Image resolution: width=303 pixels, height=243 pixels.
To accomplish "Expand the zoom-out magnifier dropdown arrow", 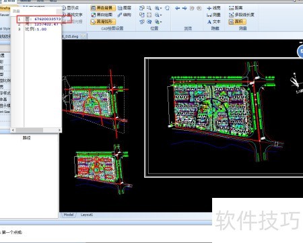I will click(x=161, y=15).
